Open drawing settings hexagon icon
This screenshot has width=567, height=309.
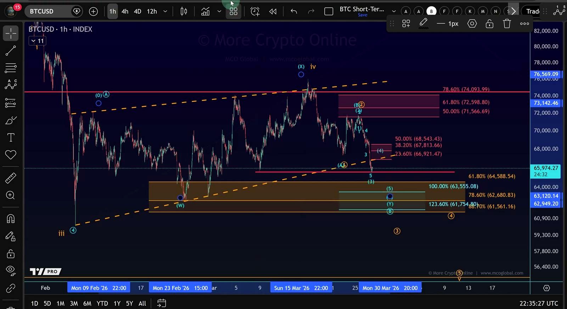pyautogui.click(x=472, y=24)
